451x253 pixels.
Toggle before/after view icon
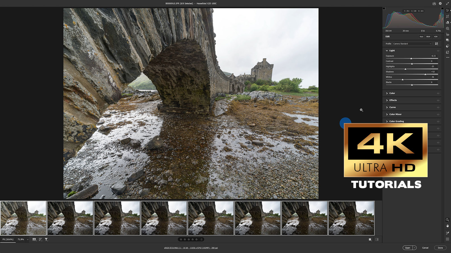tap(377, 240)
